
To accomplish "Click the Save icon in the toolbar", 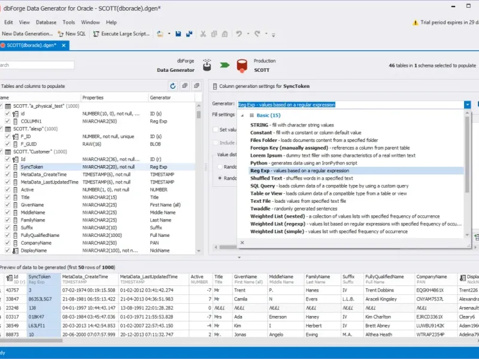I will coord(178,34).
